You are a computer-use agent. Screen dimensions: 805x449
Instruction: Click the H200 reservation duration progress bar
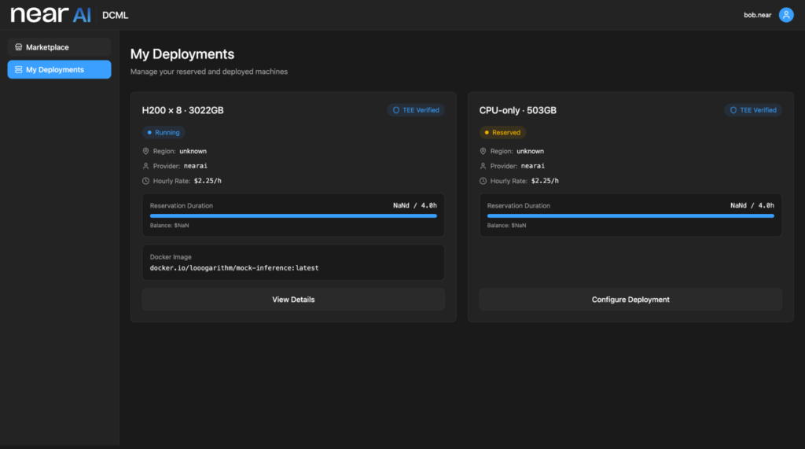(293, 215)
